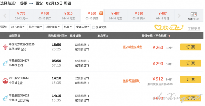The height and width of the screenshot is (106, 205).
Task: Click 订票 for the ¥290 G54377 flight
Action: [190, 63]
